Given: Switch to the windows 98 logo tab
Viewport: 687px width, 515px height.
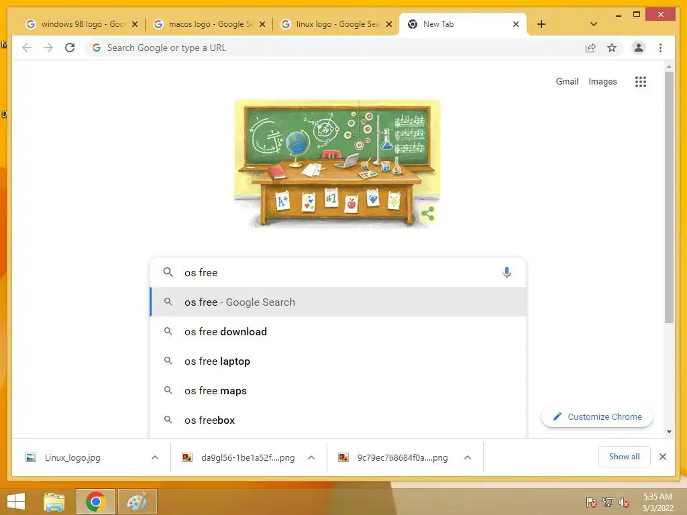Looking at the screenshot, I should [81, 24].
